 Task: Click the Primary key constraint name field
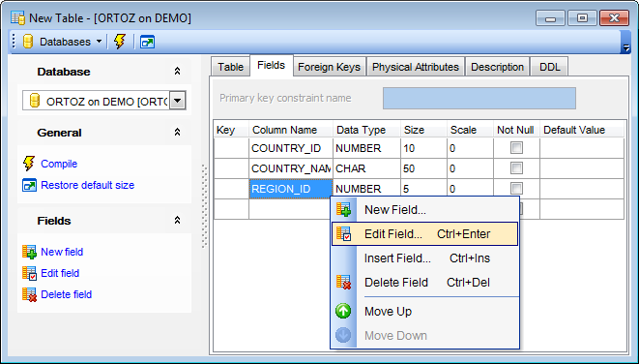[x=479, y=98]
